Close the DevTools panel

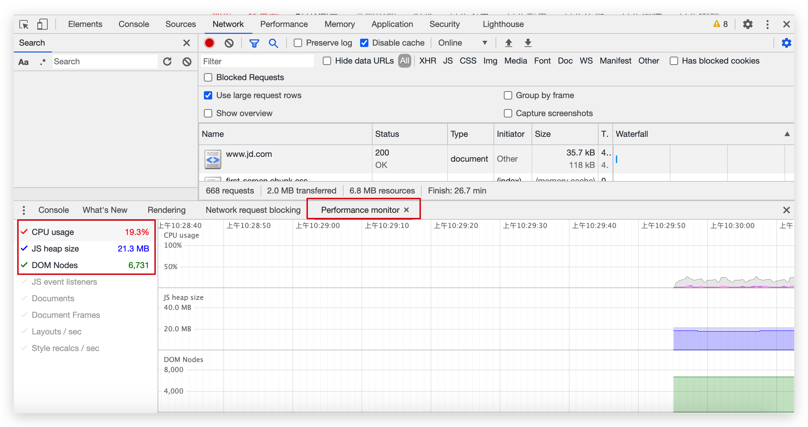pos(786,24)
